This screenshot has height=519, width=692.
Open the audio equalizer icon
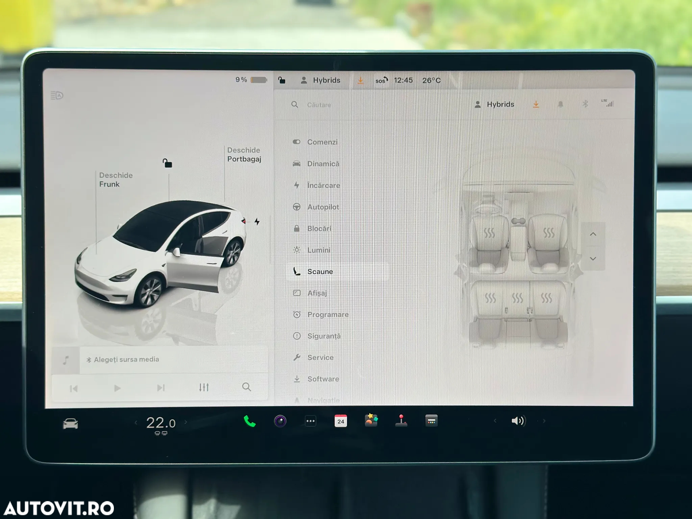(204, 387)
